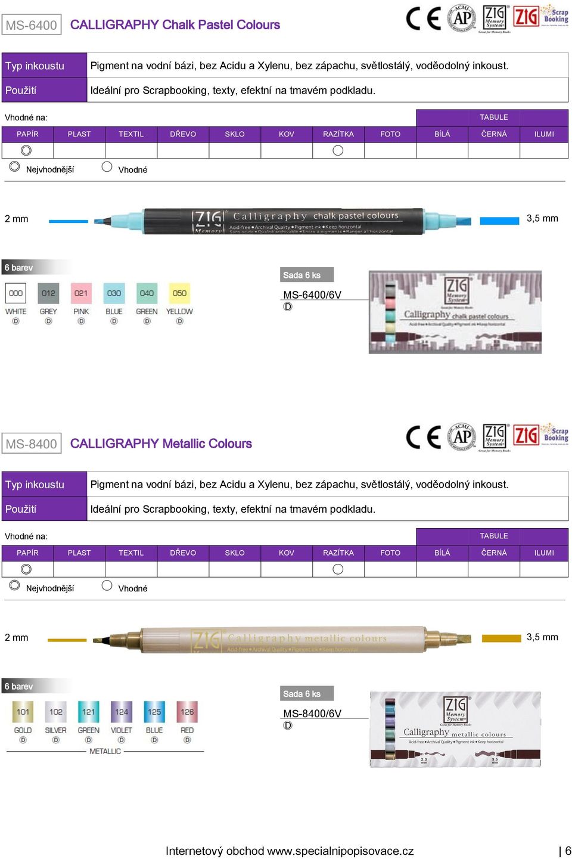Click the ACMI AP logo beside MS-8400 title
This screenshot has width=572, height=859.
click(x=462, y=436)
